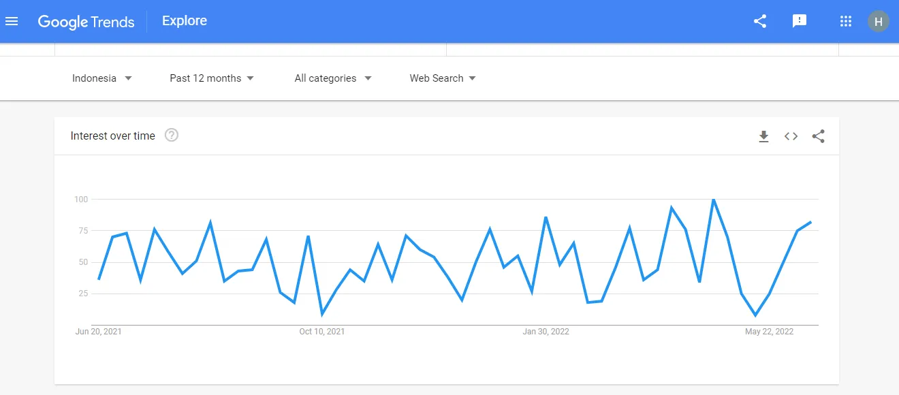Switch search type from Web Search

[x=441, y=78]
